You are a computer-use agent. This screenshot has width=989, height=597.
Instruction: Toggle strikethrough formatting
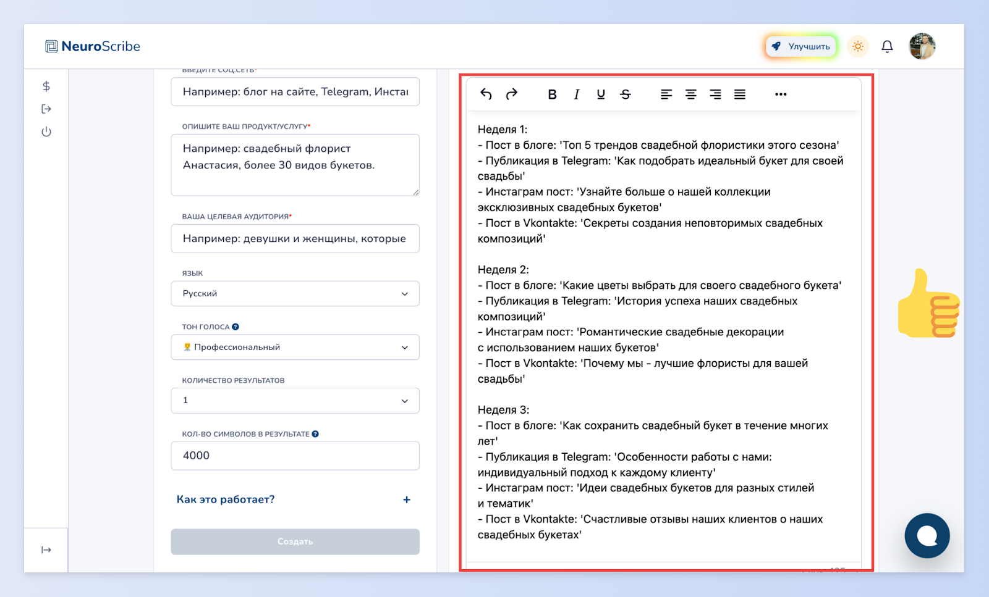point(626,94)
